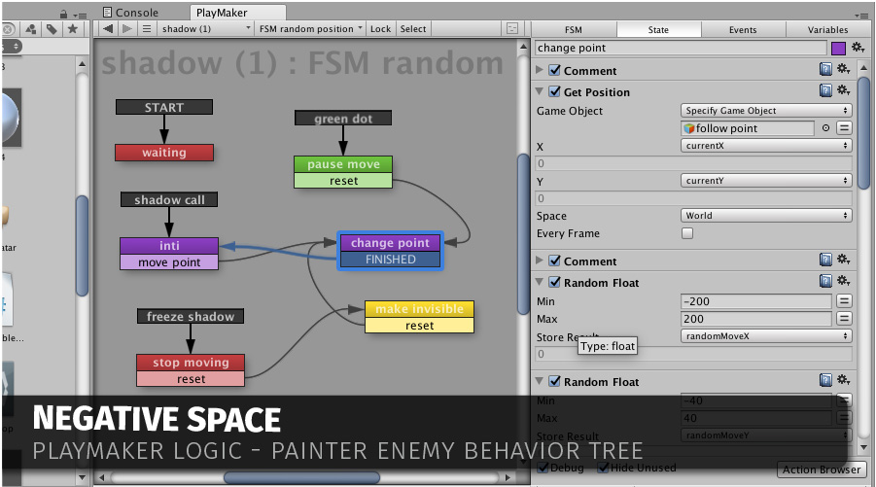This screenshot has height=487, width=876.
Task: Enable the Every Frame checkbox
Action: pyautogui.click(x=687, y=233)
